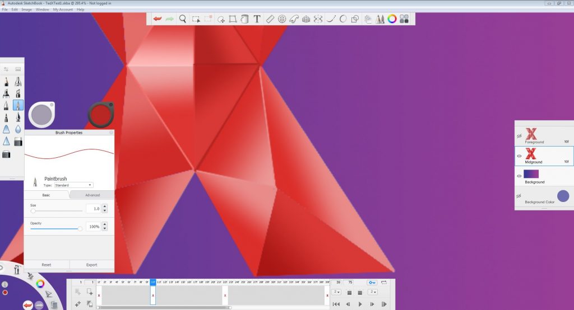
Task: Open the Edit menu
Action: tap(14, 10)
